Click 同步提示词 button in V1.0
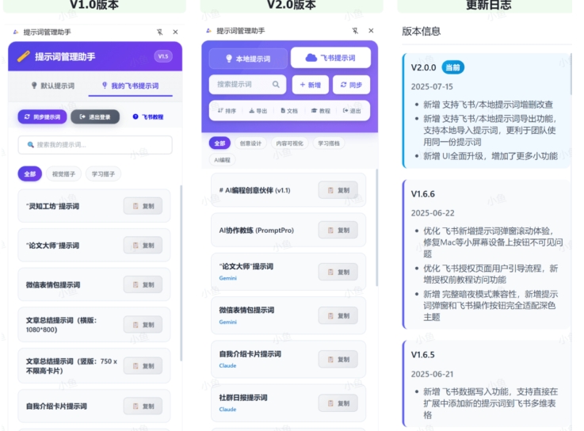This screenshot has height=431, width=584. click(x=42, y=116)
